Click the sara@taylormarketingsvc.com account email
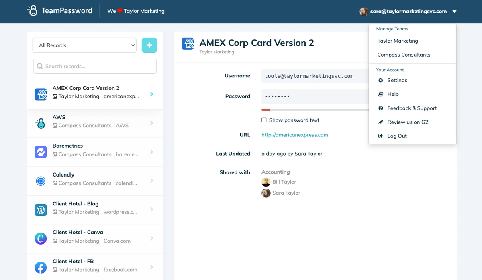 click(408, 12)
